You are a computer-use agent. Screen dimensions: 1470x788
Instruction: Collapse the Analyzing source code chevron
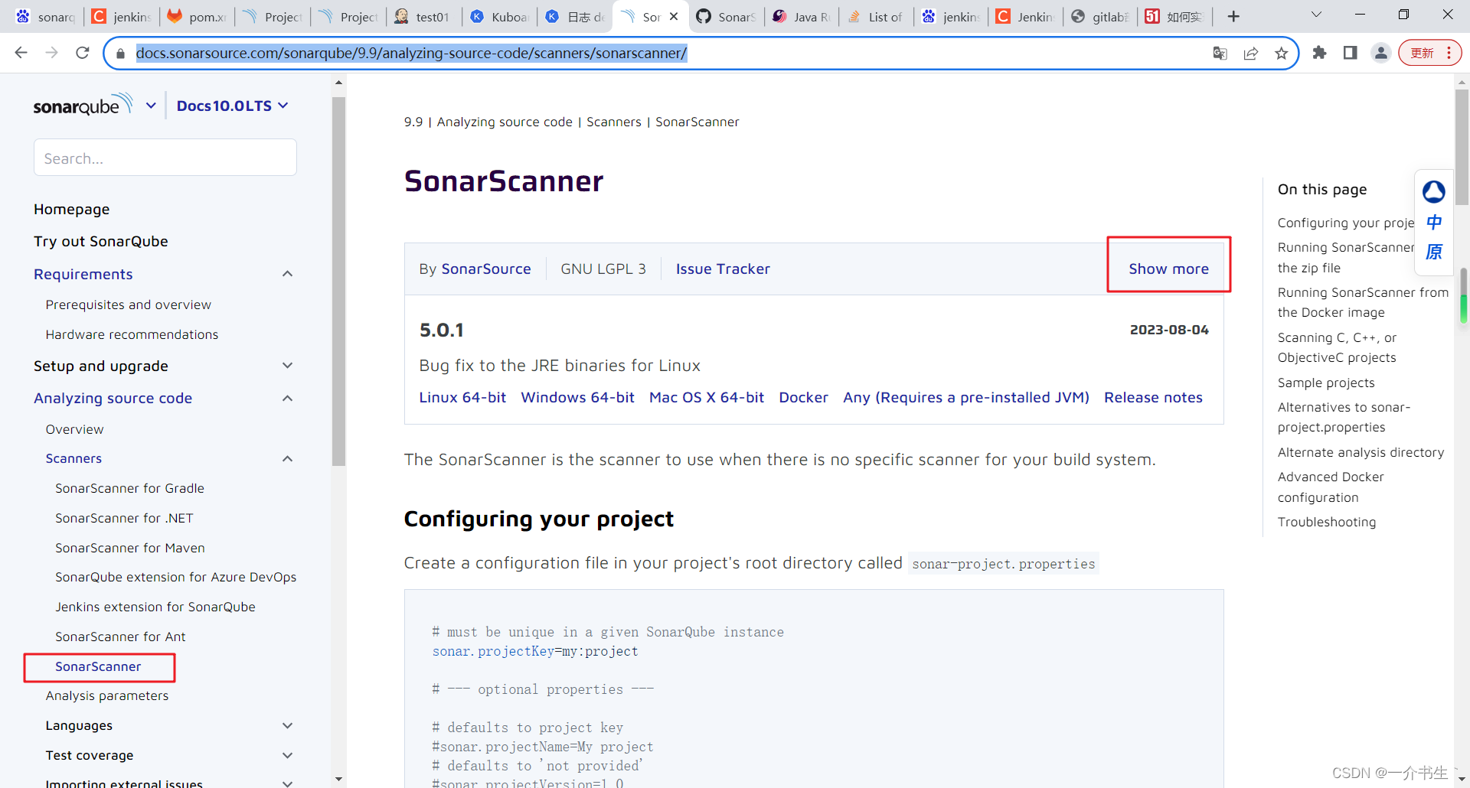pos(288,398)
